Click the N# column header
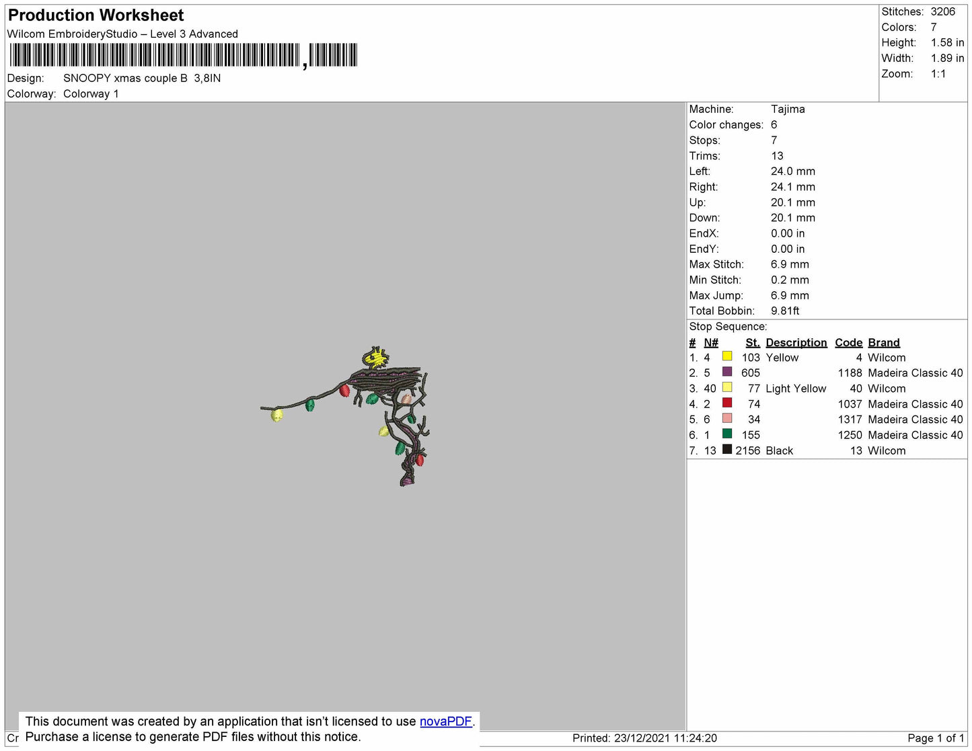Screen dimensions: 972x751 pos(711,342)
